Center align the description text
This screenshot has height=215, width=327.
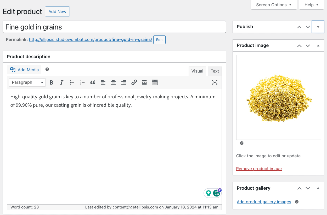click(113, 82)
